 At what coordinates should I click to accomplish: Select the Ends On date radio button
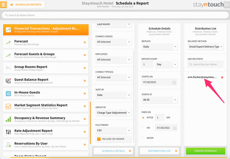pos(143,128)
